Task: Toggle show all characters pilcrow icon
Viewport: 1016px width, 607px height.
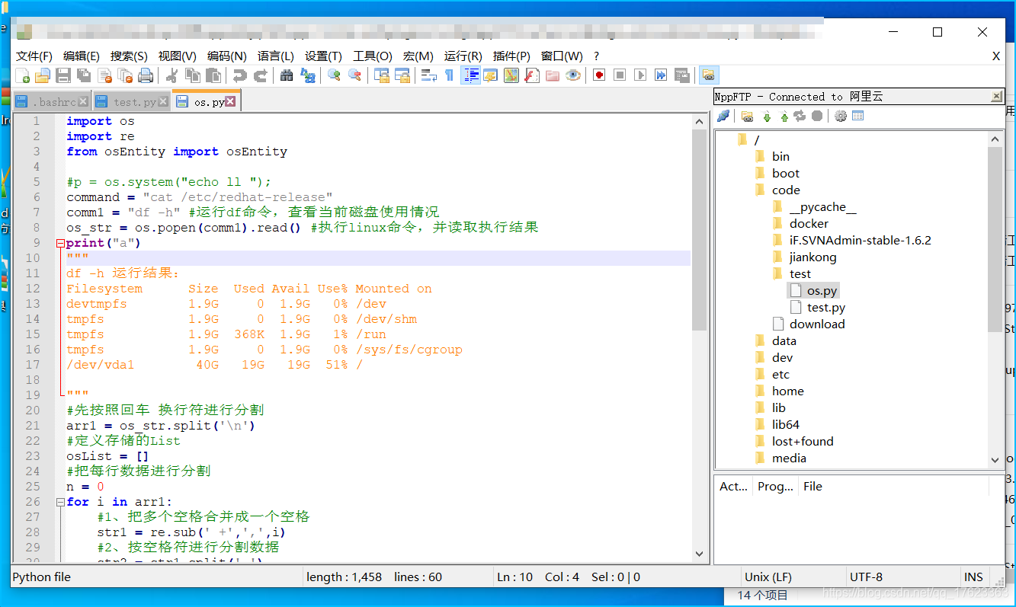Action: click(449, 75)
